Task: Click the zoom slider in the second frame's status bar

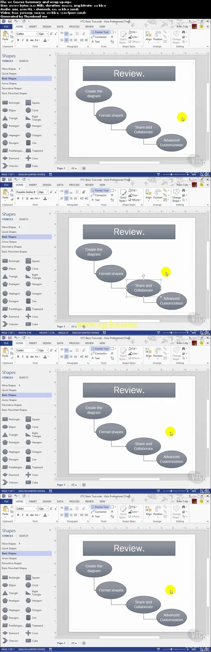Action: (176, 333)
